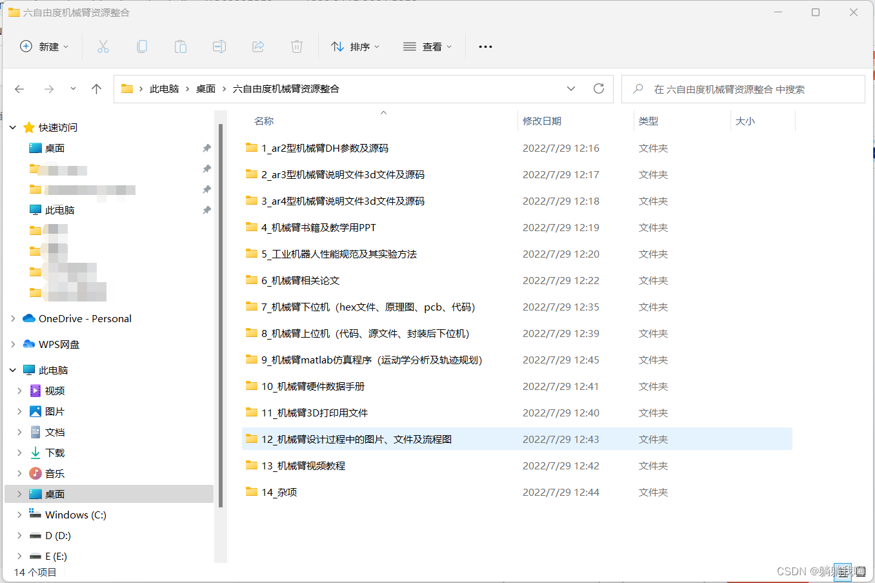Click the 视频 library icon
875x583 pixels.
pyautogui.click(x=35, y=391)
